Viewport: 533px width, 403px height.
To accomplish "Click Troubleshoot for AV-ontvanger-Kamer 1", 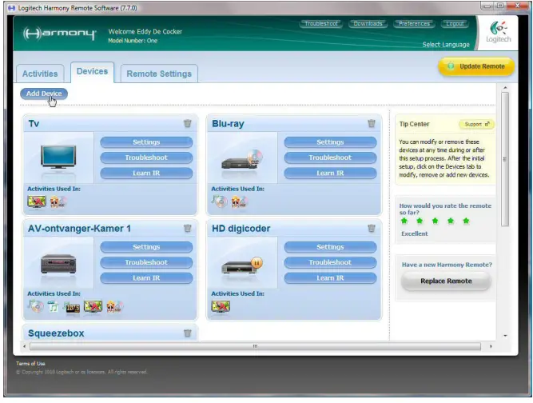I will [146, 262].
